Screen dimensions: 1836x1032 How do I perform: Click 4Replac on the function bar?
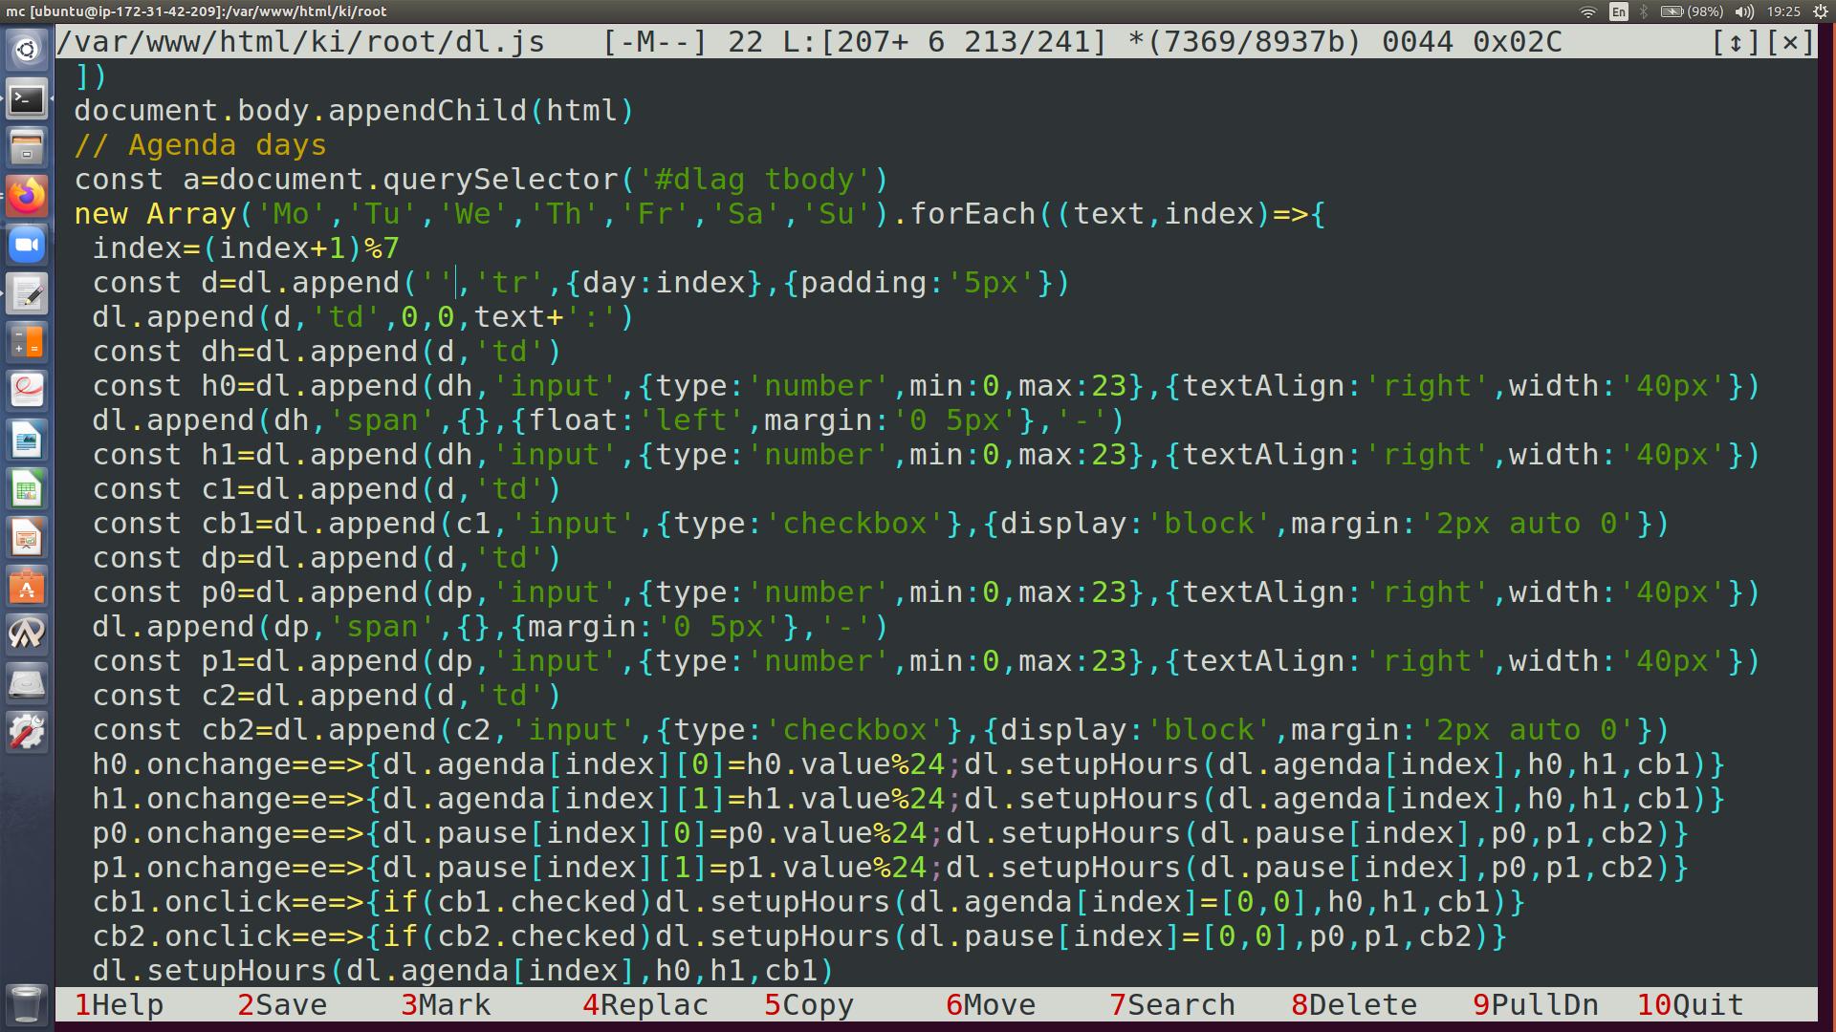pos(645,1005)
